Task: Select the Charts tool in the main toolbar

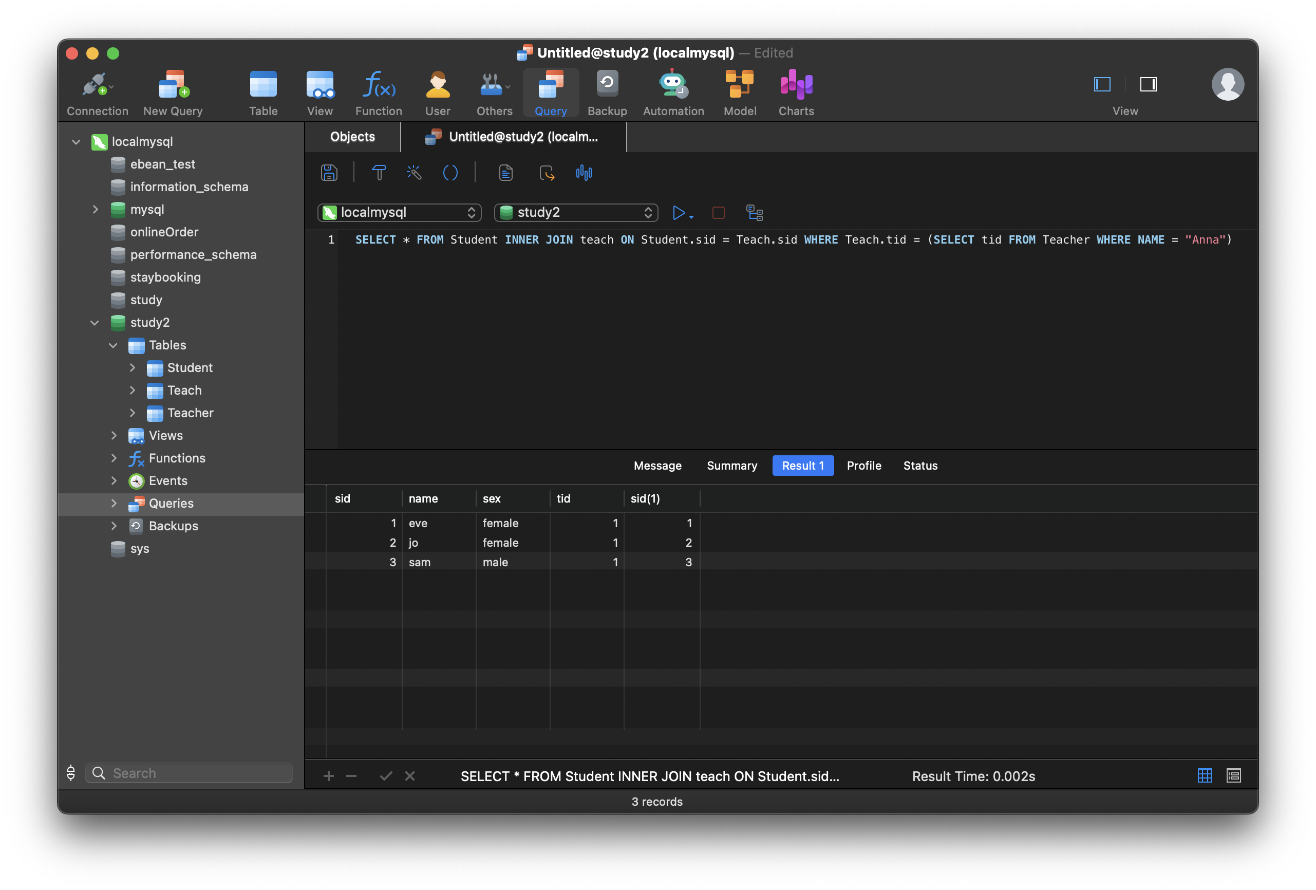Action: click(x=796, y=90)
